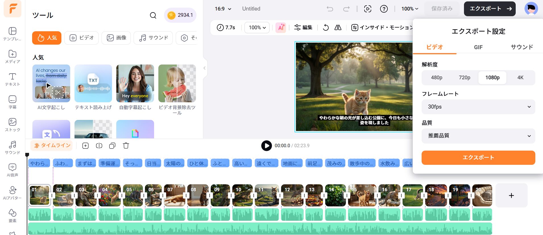Select 4K resolution
543x235 pixels.
pos(520,78)
